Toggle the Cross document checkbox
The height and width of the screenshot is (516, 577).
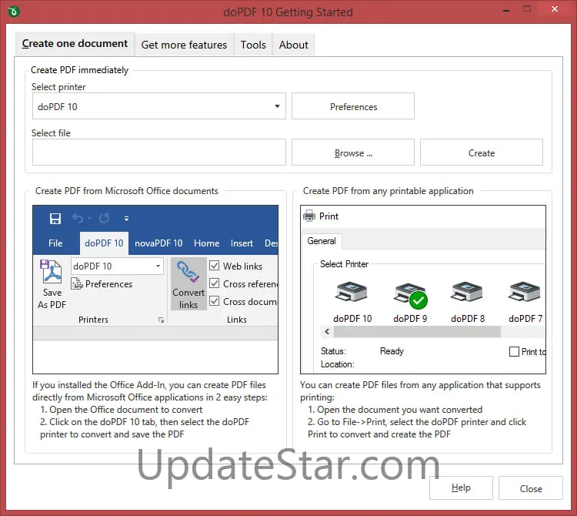coord(215,301)
